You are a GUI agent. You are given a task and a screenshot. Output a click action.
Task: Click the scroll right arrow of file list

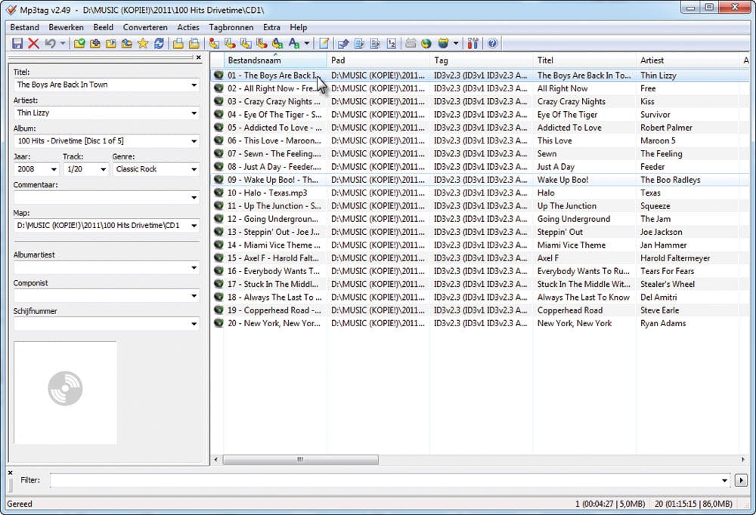click(743, 460)
